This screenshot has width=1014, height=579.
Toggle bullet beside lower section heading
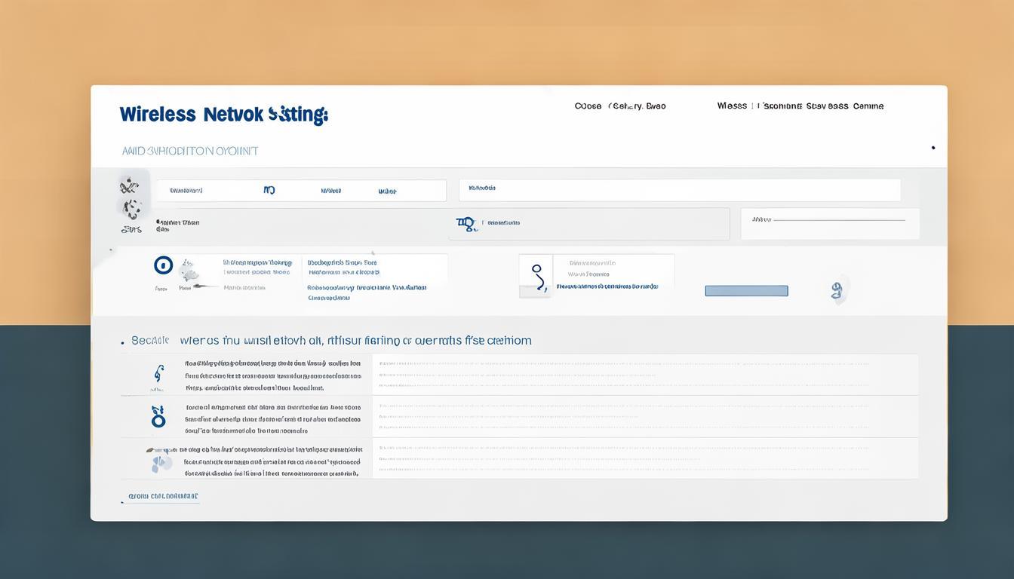coord(122,342)
